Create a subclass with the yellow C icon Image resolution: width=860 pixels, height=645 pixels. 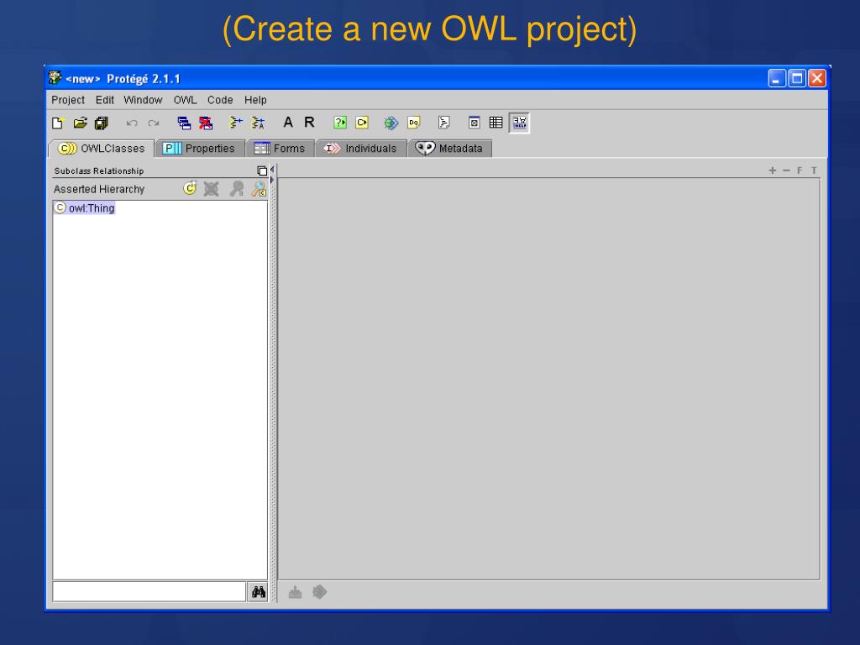190,189
